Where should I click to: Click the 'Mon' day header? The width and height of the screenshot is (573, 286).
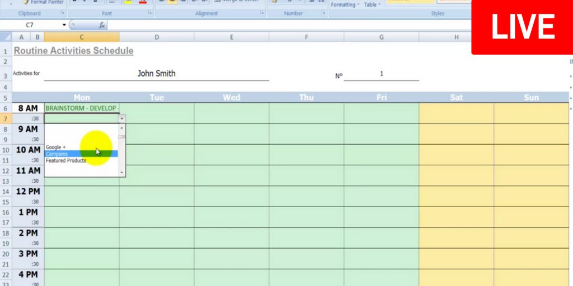(x=82, y=97)
